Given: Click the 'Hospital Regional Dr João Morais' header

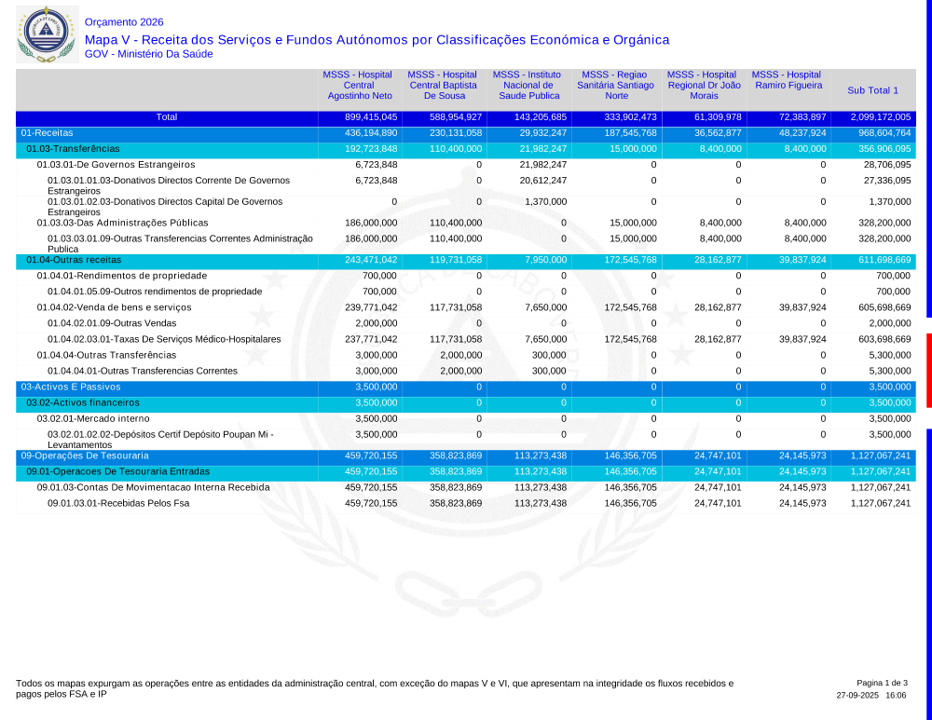Looking at the screenshot, I should tap(704, 85).
